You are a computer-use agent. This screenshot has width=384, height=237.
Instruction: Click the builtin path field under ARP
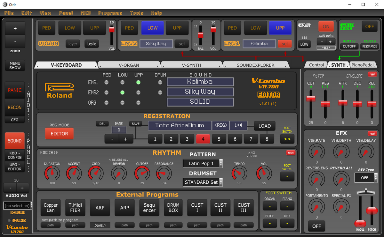click(x=100, y=225)
